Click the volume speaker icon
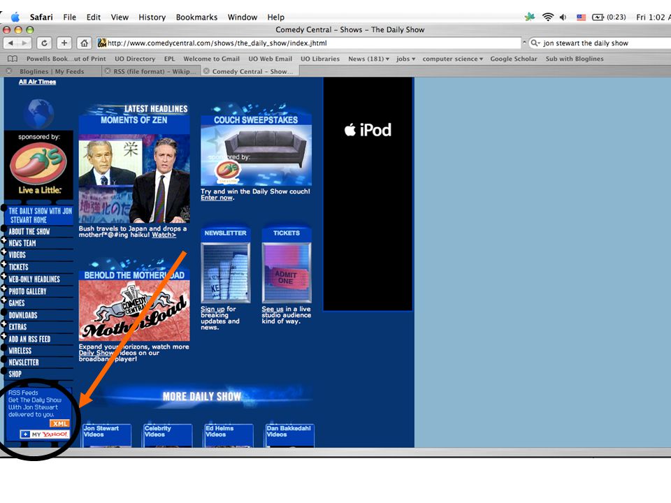The height and width of the screenshot is (503, 671). (x=563, y=17)
